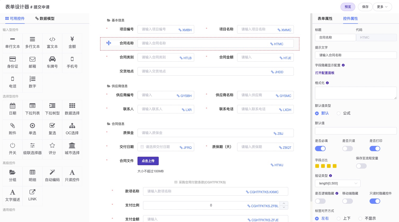
Task: Click the 格式化 text area
Action: (x=356, y=93)
